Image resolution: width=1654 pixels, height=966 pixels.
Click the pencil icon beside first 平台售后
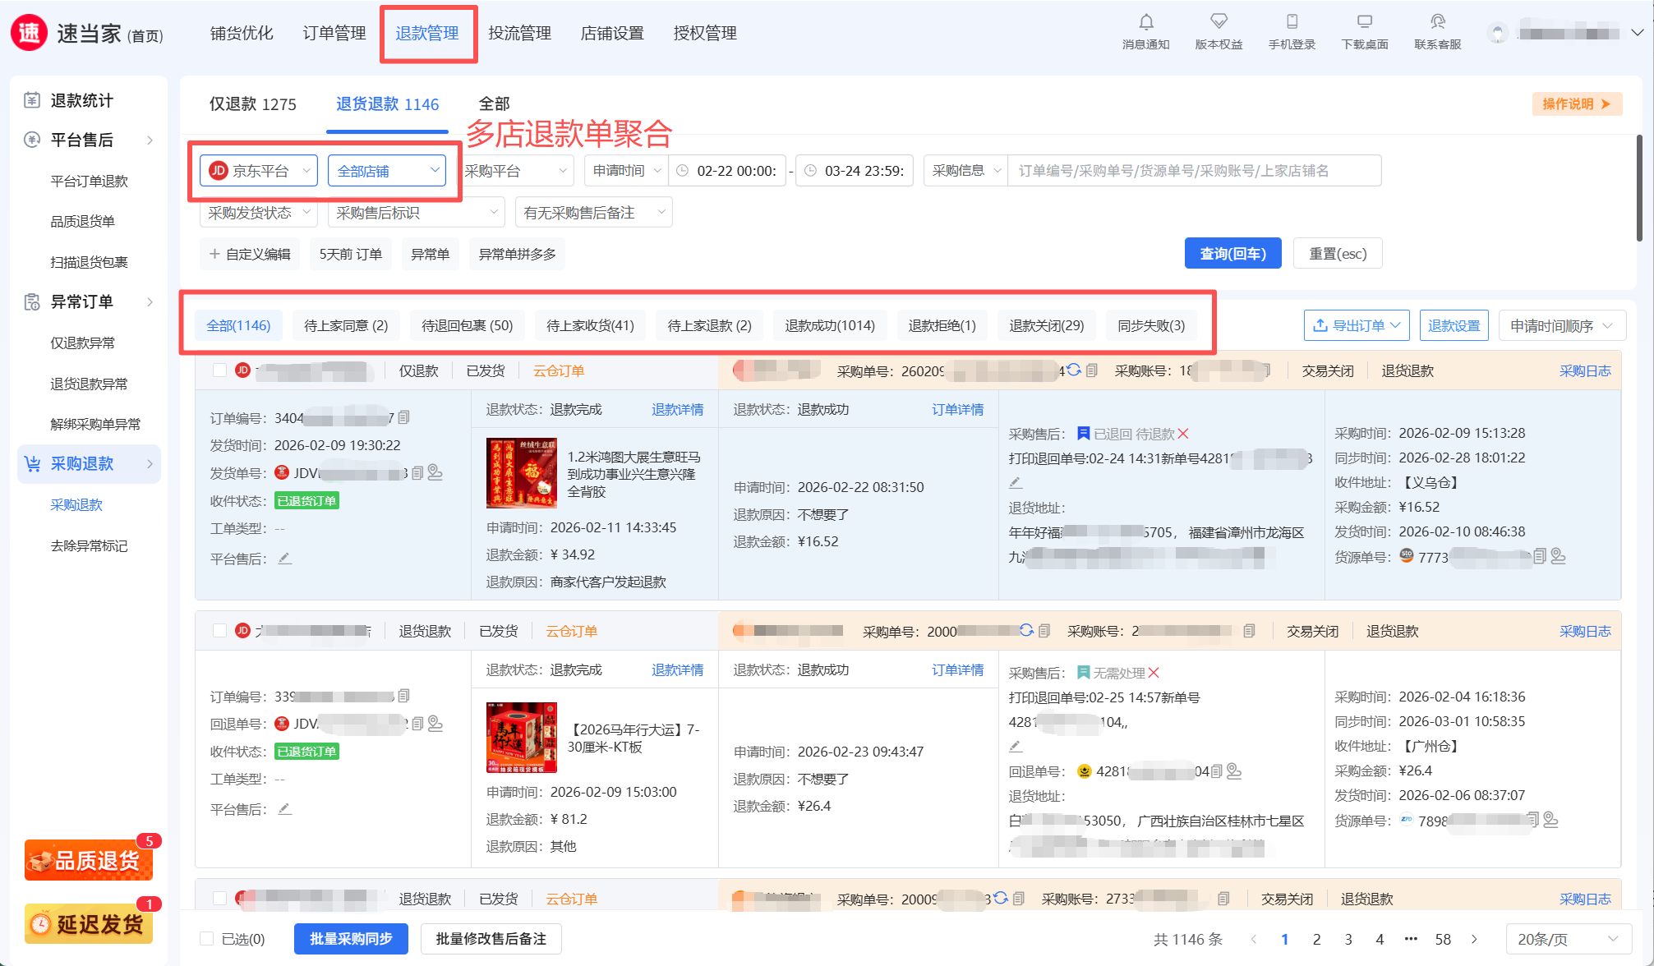point(285,559)
